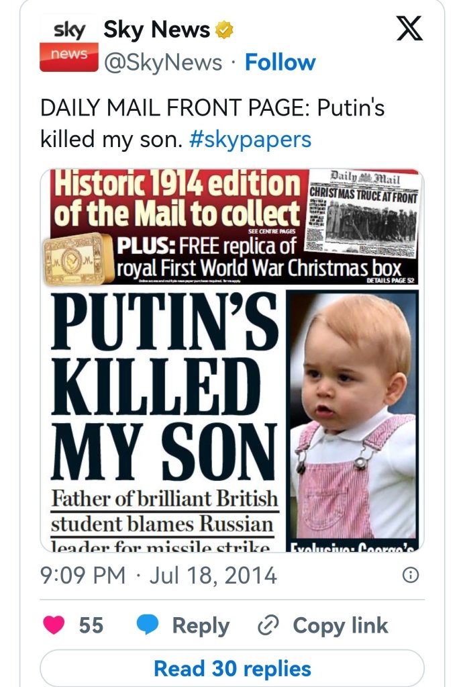Click the 55 likes count
The image size is (463, 687).
click(x=91, y=625)
